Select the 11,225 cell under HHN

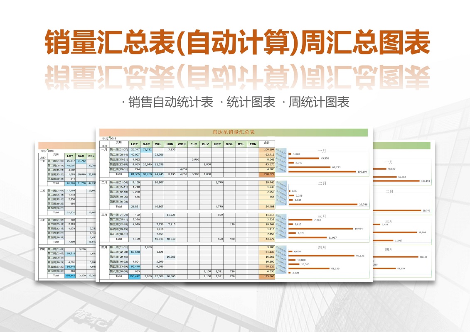[170, 215]
